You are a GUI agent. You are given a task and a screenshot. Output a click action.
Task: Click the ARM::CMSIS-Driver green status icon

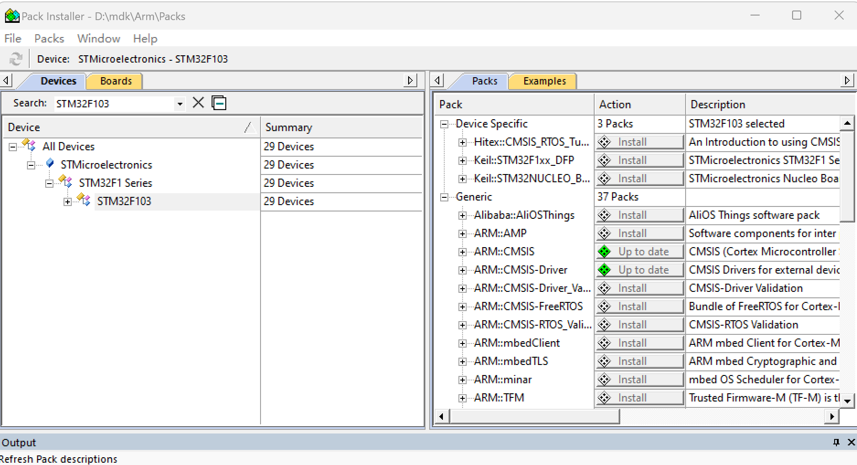tap(604, 270)
